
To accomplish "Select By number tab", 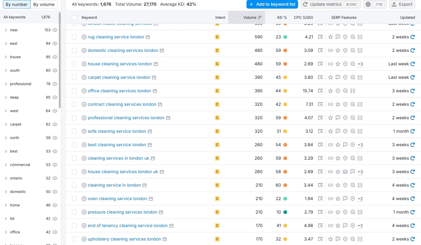I will 17,4.
